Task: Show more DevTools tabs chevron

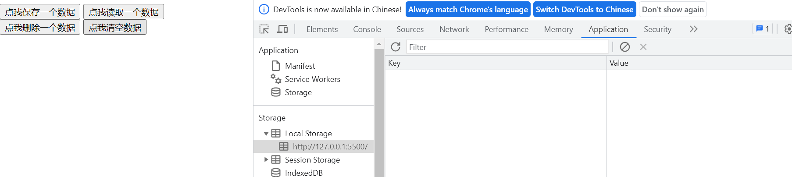Action: coord(693,29)
